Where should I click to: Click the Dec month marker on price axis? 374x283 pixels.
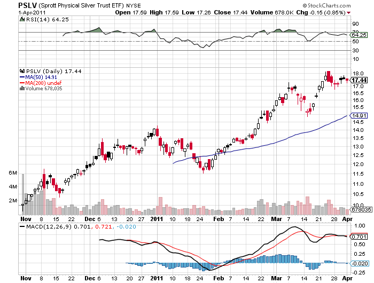point(90,219)
